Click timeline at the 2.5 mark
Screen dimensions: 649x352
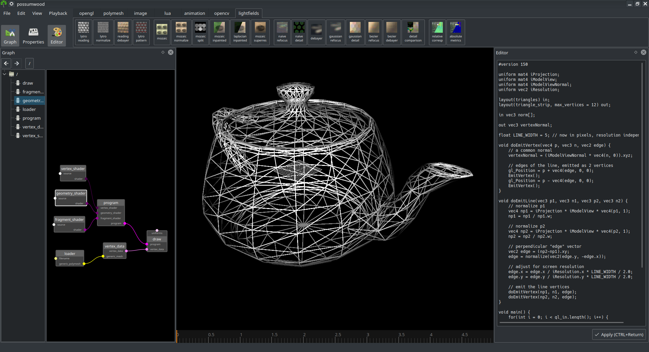pyautogui.click(x=338, y=336)
